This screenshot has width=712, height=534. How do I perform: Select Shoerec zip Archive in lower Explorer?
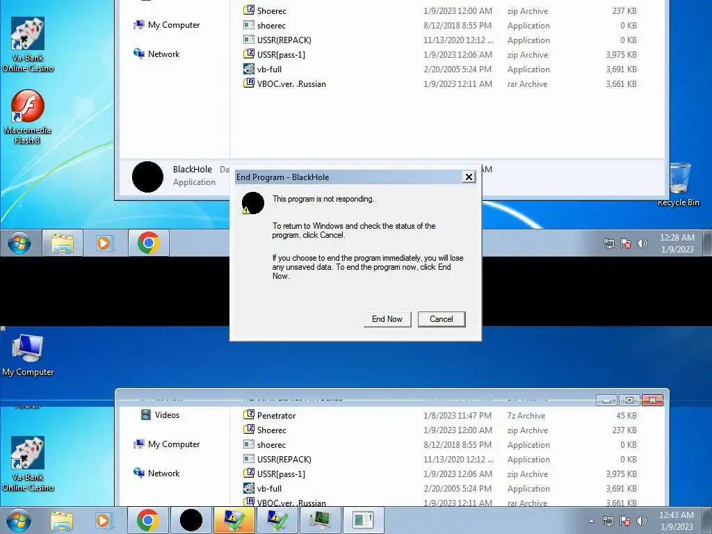point(440,430)
